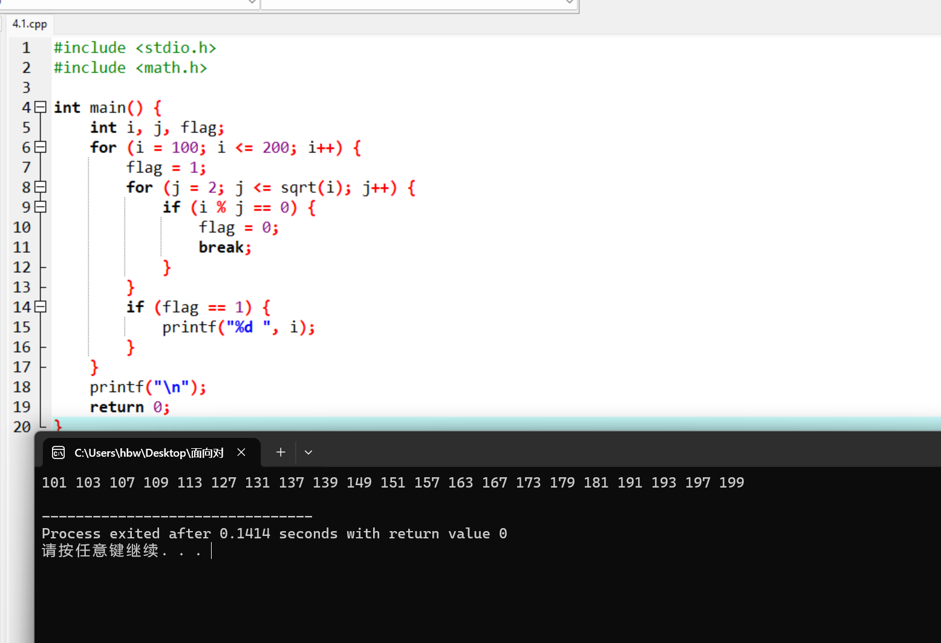Click the '请按任意键继续' prompt line
This screenshot has width=941, height=643.
point(122,550)
